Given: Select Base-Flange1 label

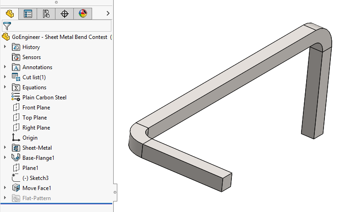Looking at the screenshot, I should point(38,158).
